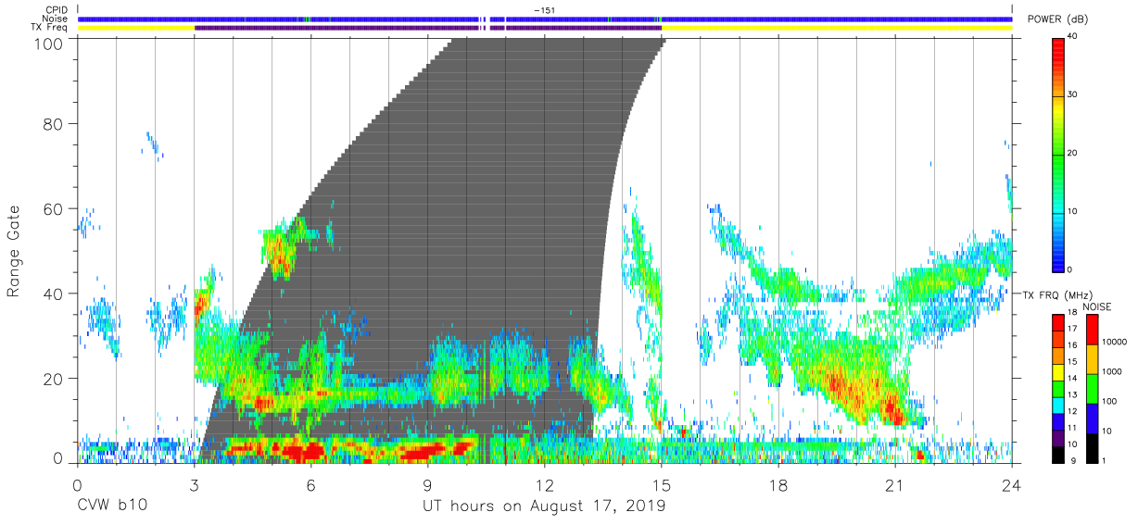This screenshot has width=1138, height=525.
Task: Click the '9' label on the TX FRQ scale
Action: (x=1071, y=461)
